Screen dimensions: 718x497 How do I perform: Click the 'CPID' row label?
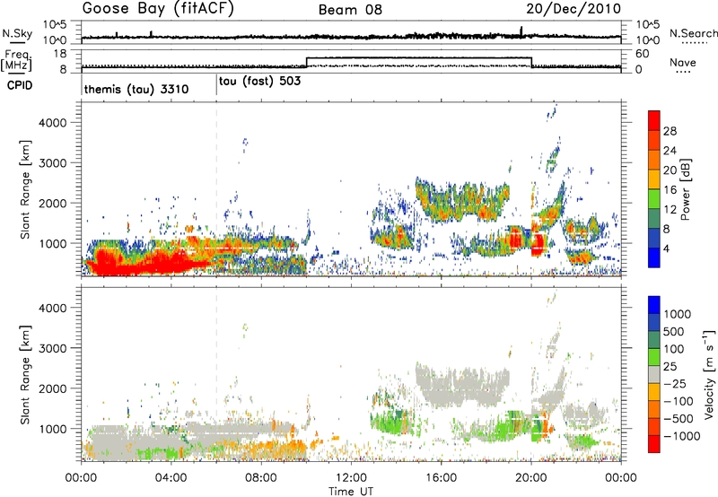pyautogui.click(x=20, y=85)
